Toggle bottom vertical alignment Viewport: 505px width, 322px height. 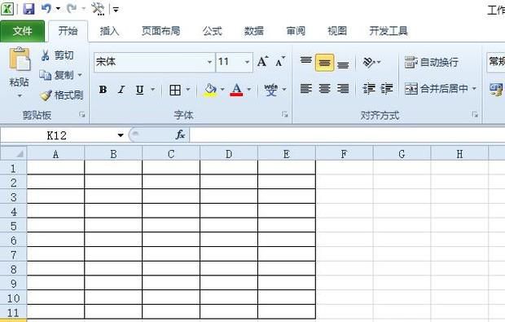tap(343, 64)
